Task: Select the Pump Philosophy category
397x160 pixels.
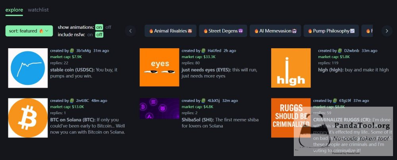Action: [331, 31]
